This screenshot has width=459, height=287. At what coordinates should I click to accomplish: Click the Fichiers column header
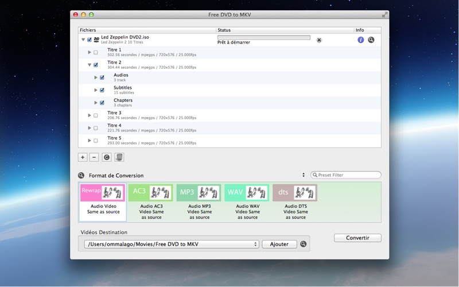pos(147,30)
